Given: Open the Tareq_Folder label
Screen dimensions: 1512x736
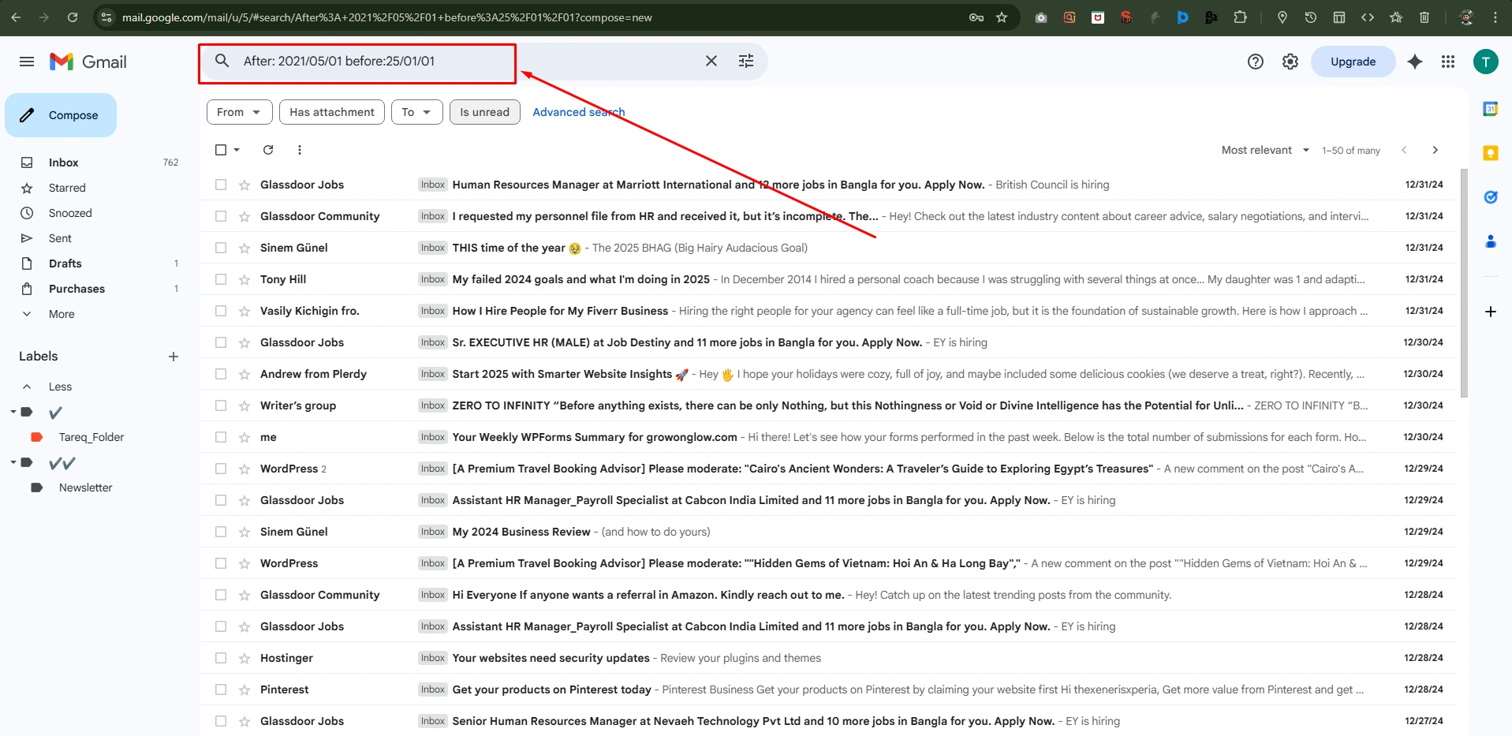Looking at the screenshot, I should (x=91, y=437).
